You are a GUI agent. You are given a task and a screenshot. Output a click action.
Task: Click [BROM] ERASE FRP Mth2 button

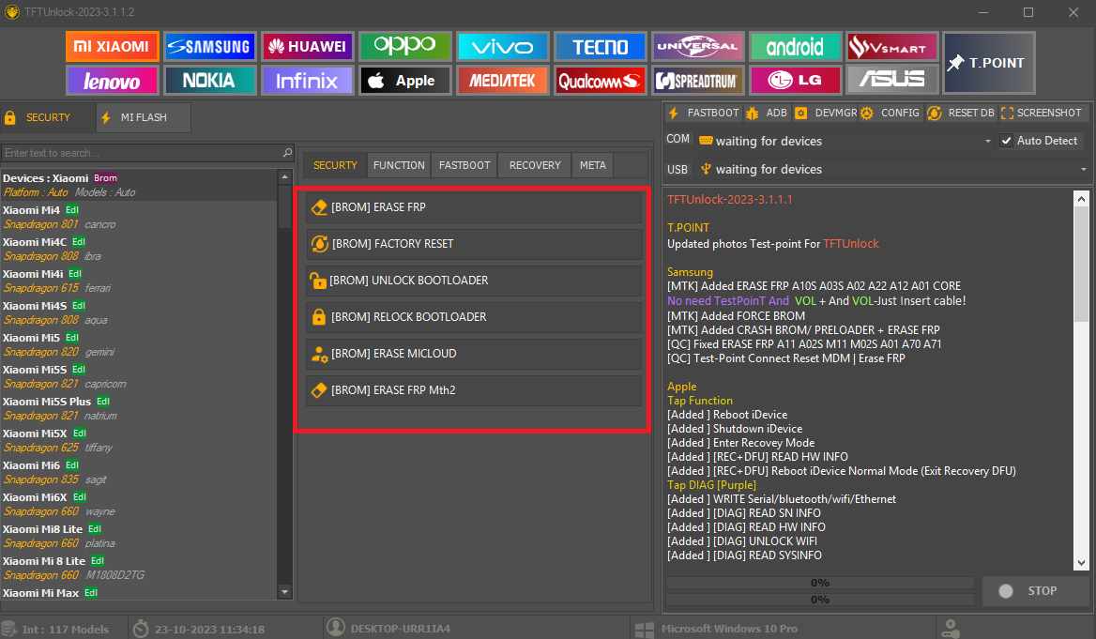click(473, 390)
